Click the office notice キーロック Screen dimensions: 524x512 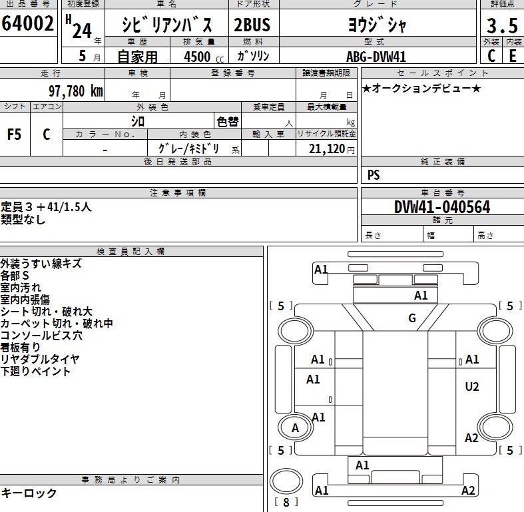click(x=29, y=493)
